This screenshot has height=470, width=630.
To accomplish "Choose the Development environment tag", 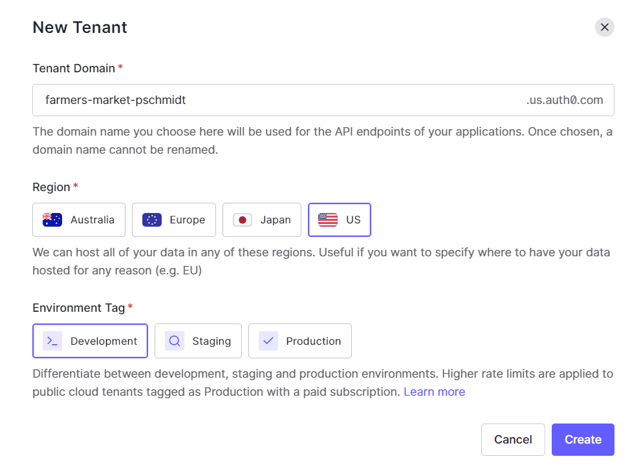I will pyautogui.click(x=91, y=341).
